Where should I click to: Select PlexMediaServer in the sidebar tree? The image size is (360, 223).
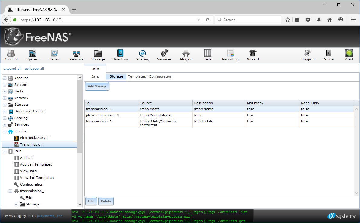[x=34, y=138]
